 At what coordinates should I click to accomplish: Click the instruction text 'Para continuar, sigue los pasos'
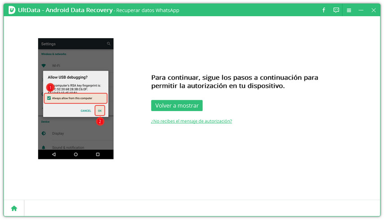(x=234, y=82)
